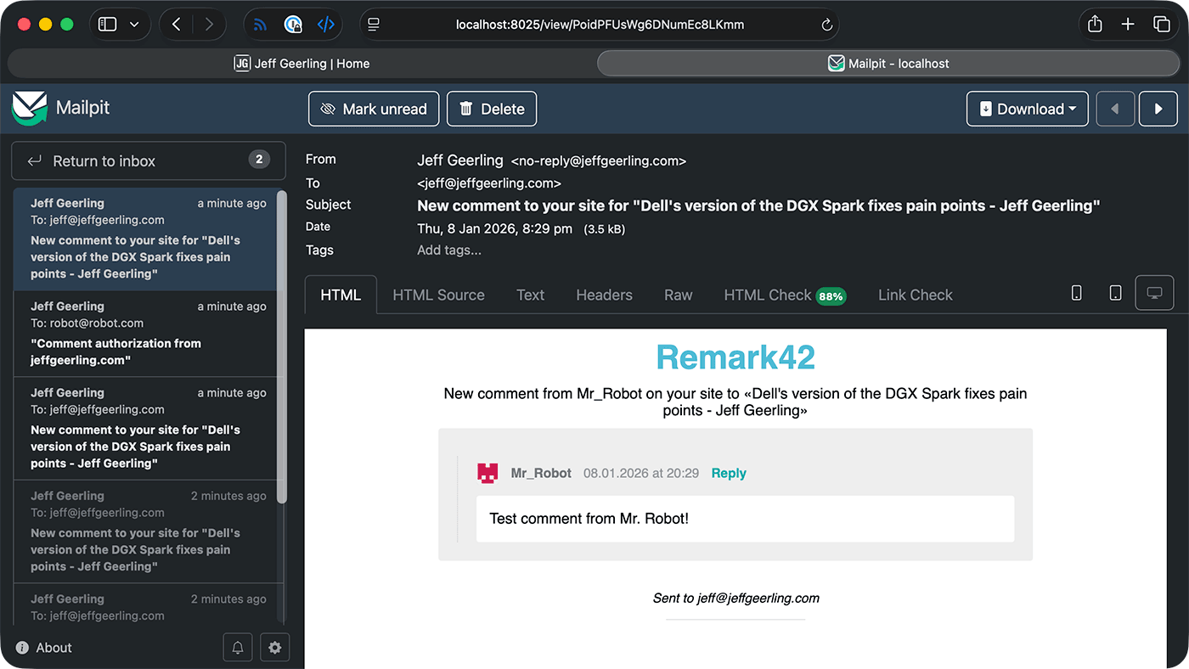Open the Raw tab
This screenshot has width=1189, height=669.
(x=678, y=295)
